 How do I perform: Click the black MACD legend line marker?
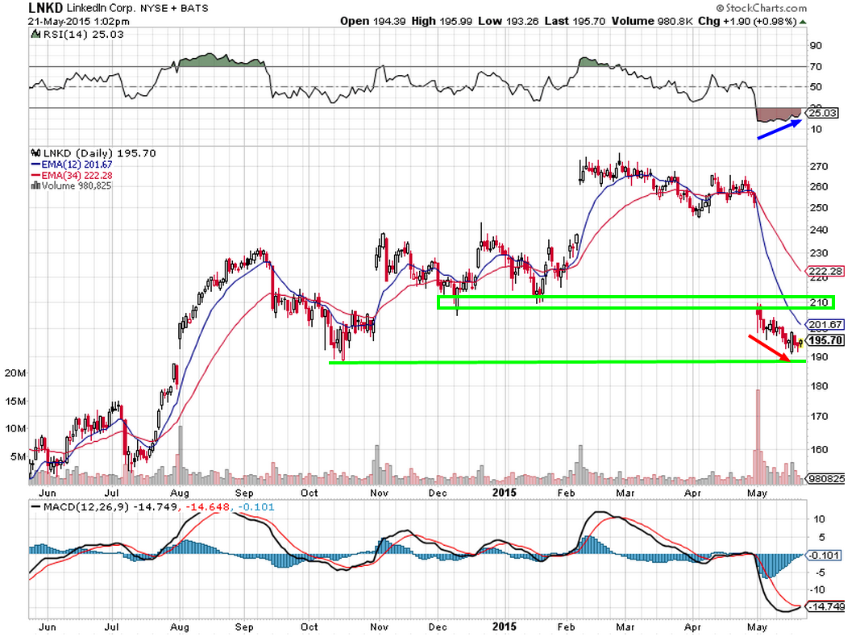coord(35,507)
